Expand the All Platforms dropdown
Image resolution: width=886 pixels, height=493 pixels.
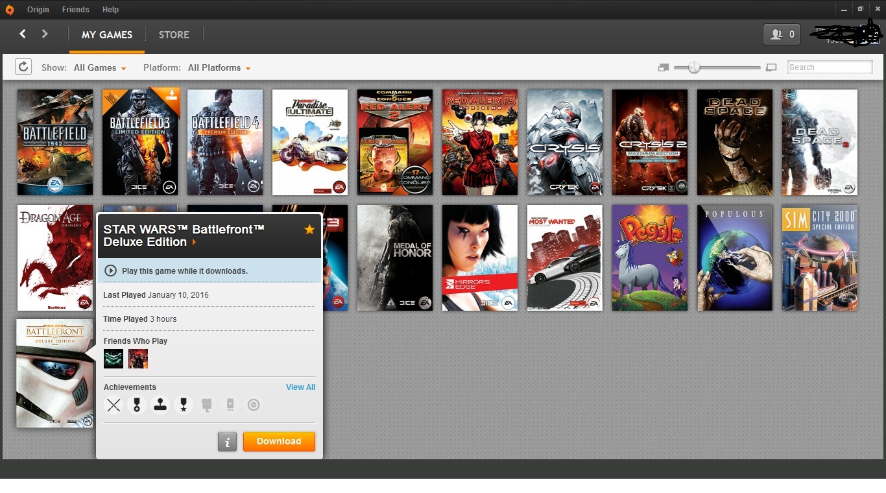(x=219, y=67)
